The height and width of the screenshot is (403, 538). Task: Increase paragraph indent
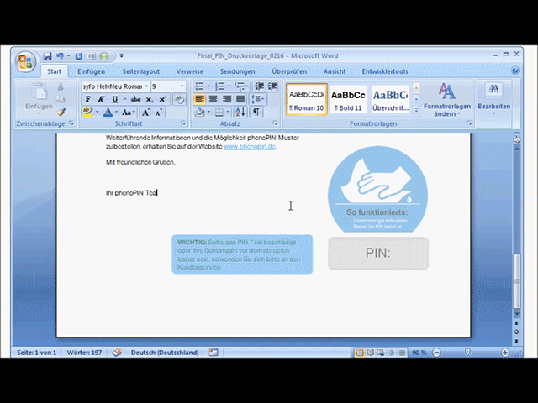(x=272, y=86)
